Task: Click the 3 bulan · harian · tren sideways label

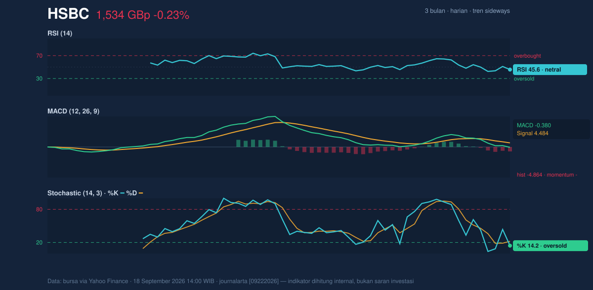Action: click(467, 11)
